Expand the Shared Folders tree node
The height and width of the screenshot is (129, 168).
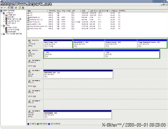point(4,17)
